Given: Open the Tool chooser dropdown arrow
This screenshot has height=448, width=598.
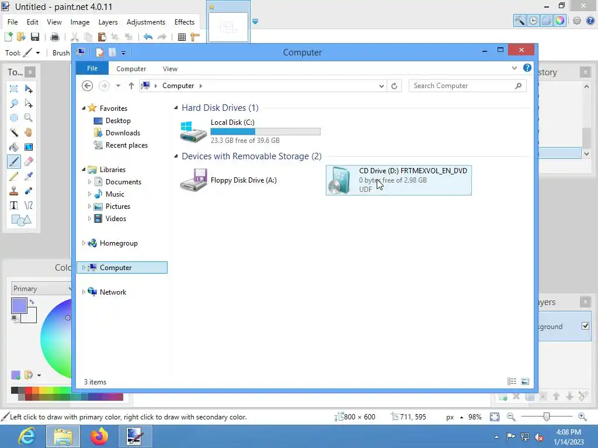Looking at the screenshot, I should (x=38, y=53).
